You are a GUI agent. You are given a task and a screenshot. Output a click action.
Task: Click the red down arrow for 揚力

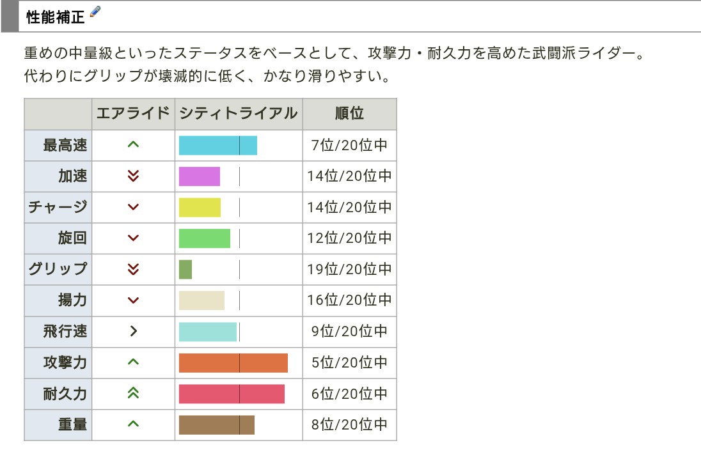click(x=133, y=300)
